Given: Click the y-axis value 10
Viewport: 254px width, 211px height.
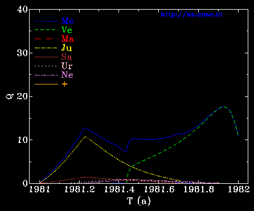Looking at the screenshot, I should (22, 140).
